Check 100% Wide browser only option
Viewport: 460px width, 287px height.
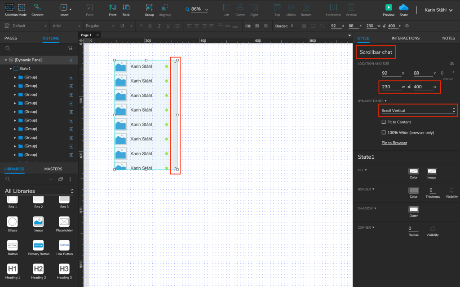pyautogui.click(x=383, y=132)
